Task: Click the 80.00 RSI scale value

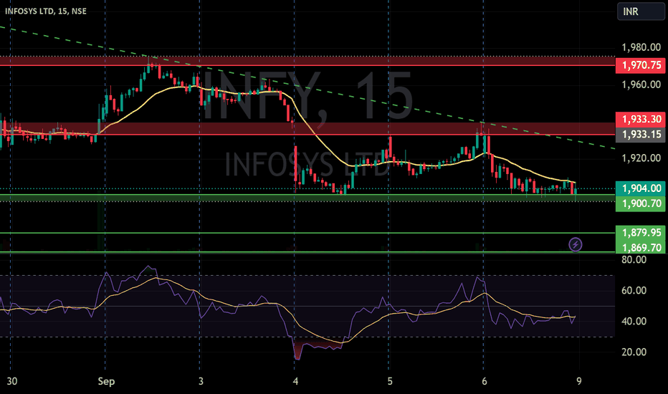Action: click(x=634, y=259)
